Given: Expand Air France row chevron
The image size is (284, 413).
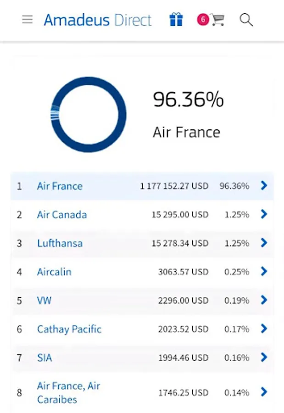Looking at the screenshot, I should pyautogui.click(x=264, y=185).
